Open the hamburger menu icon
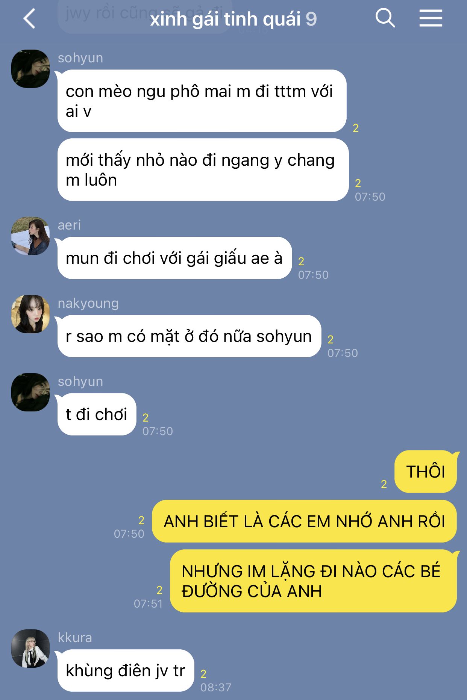 click(431, 18)
